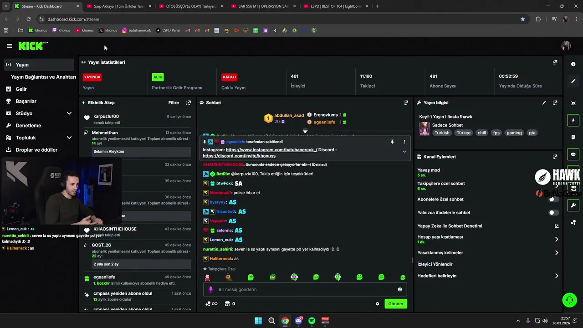
Task: Open Spotify from the Windows taskbar
Action: pos(312,321)
